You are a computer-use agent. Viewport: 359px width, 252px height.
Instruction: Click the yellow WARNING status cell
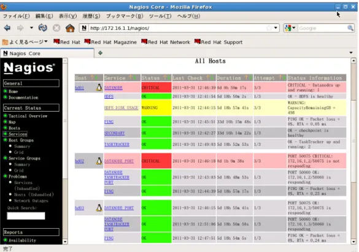coord(156,107)
